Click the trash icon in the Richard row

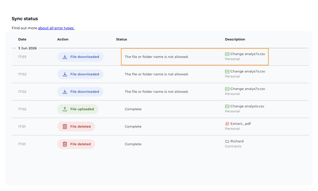[65, 144]
